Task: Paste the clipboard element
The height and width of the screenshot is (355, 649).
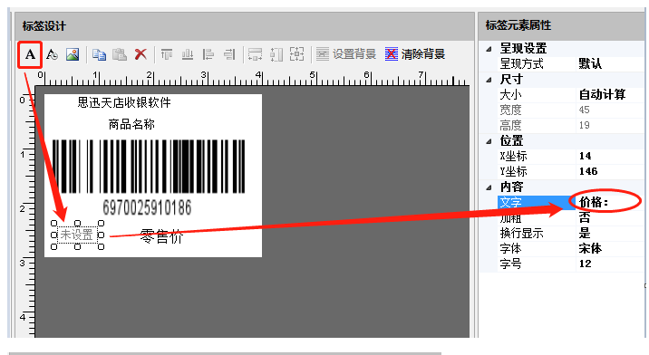Action: click(x=120, y=54)
